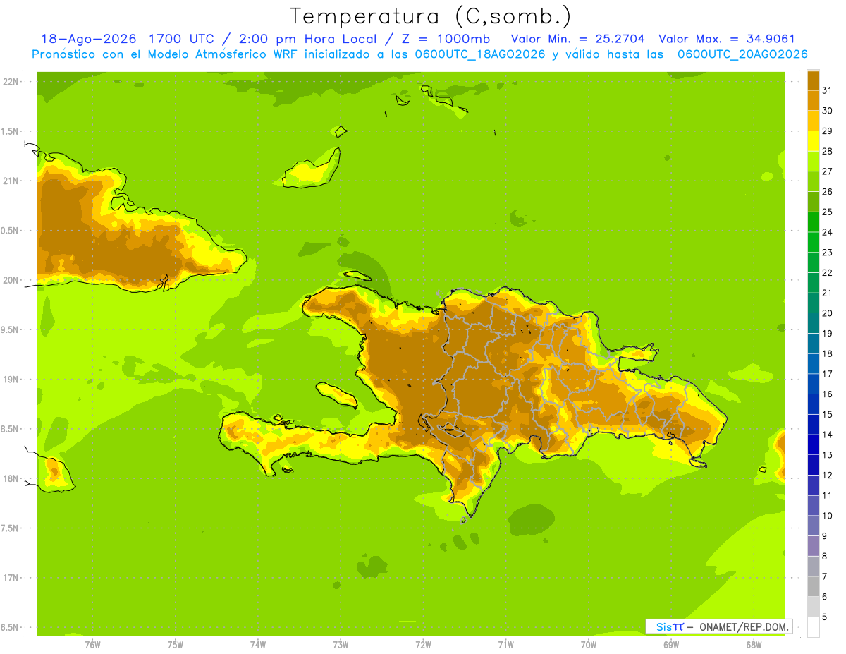Viewport: 846px width, 654px height.
Task: Click the "Valor Max. = 34.9061" text
Action: click(x=727, y=40)
